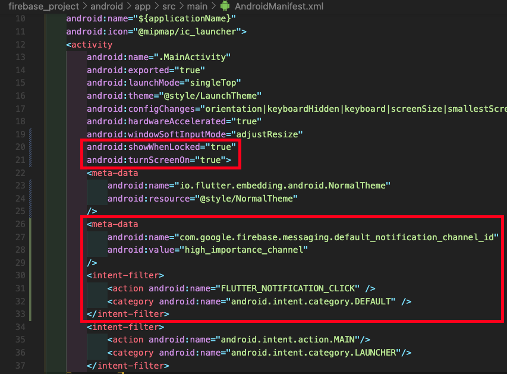Open firebase_project breadcrumb segment
This screenshot has width=507, height=374.
(43, 6)
